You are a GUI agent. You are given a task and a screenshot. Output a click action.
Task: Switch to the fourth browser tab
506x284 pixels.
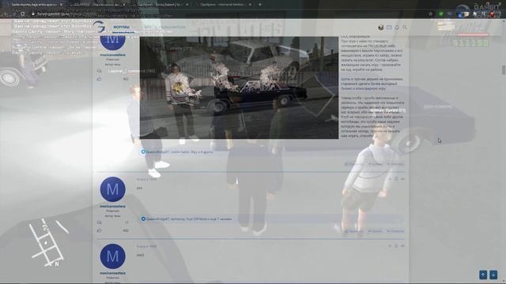(x=223, y=5)
